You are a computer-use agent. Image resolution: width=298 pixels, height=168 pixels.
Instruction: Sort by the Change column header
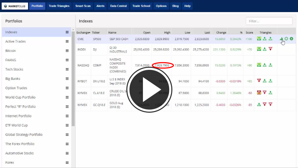coord(221,32)
